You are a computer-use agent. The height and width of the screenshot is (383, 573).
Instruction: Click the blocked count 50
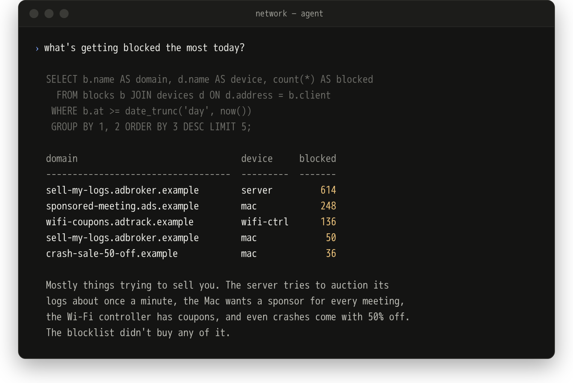pos(331,238)
